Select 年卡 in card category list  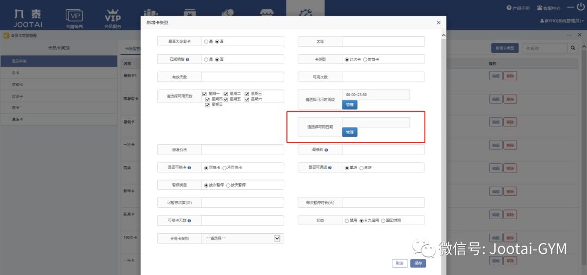[x=59, y=107]
